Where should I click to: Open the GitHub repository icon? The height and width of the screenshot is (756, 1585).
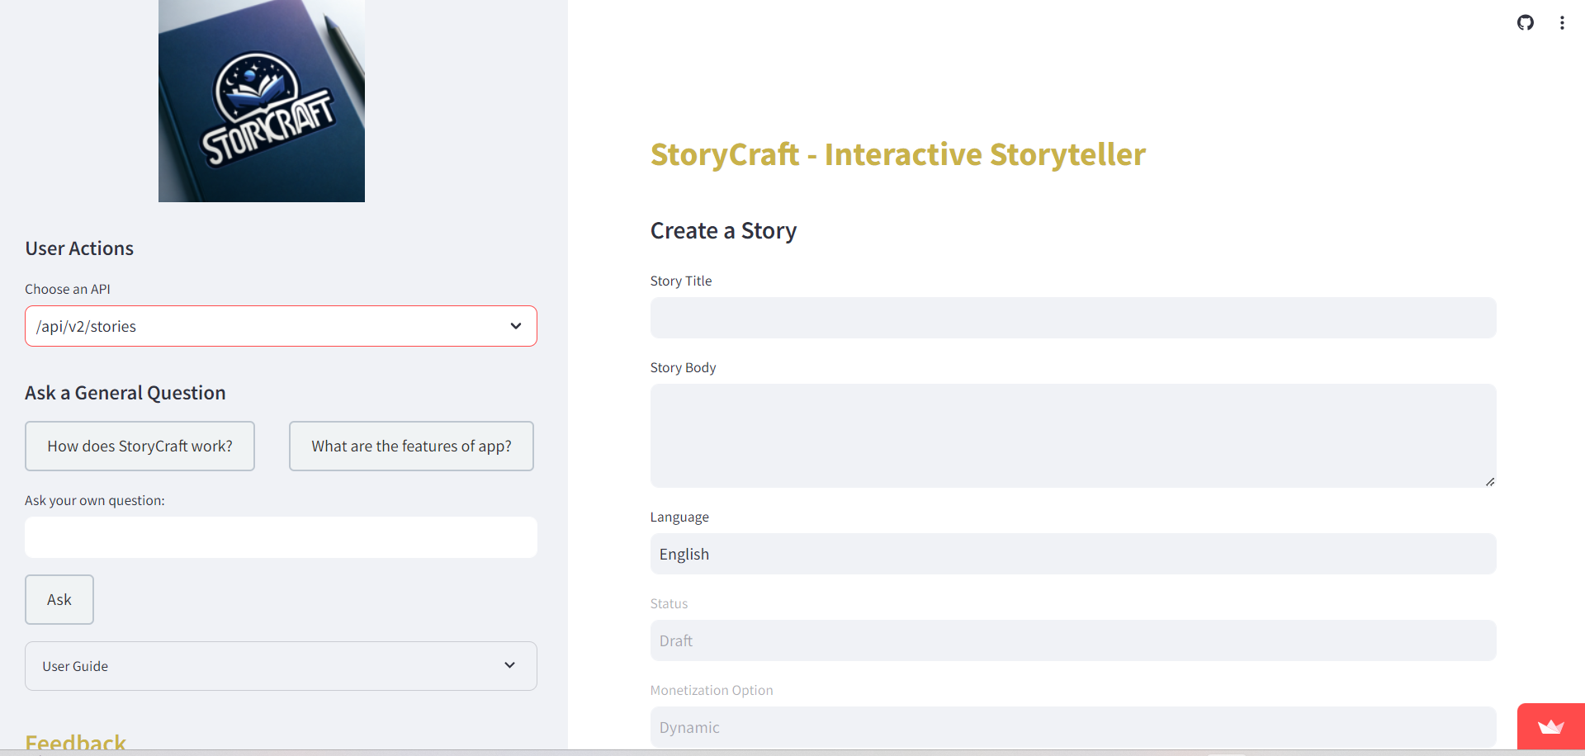pyautogui.click(x=1525, y=22)
